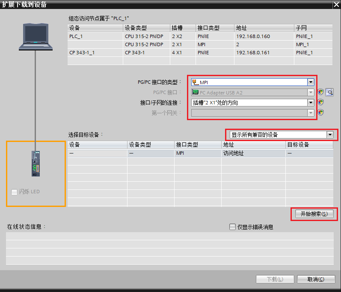Click the PC Adapter card icon
Viewport: 341px width, 292px height.
tap(195, 92)
